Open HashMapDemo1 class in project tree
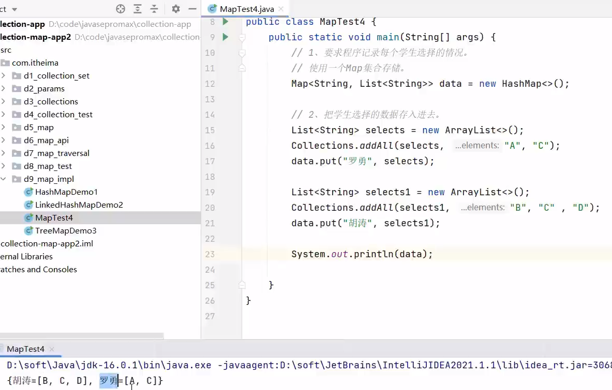 (x=61, y=192)
